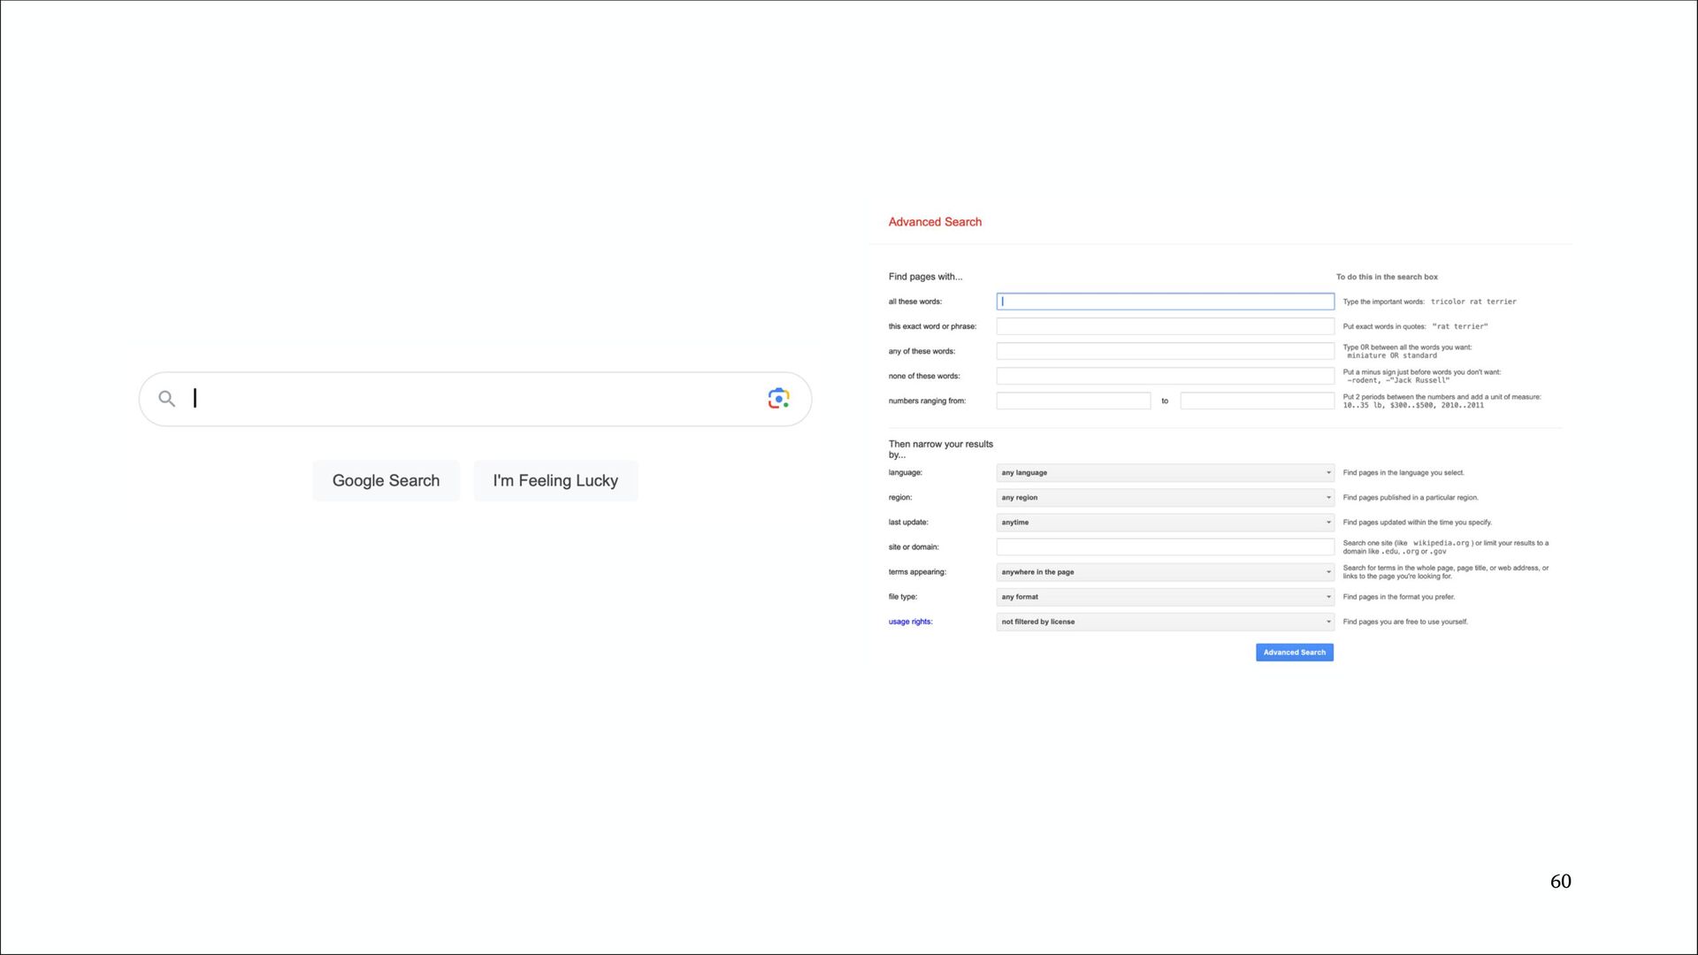Open the 'any region' dropdown
This screenshot has width=1698, height=955.
(1165, 498)
